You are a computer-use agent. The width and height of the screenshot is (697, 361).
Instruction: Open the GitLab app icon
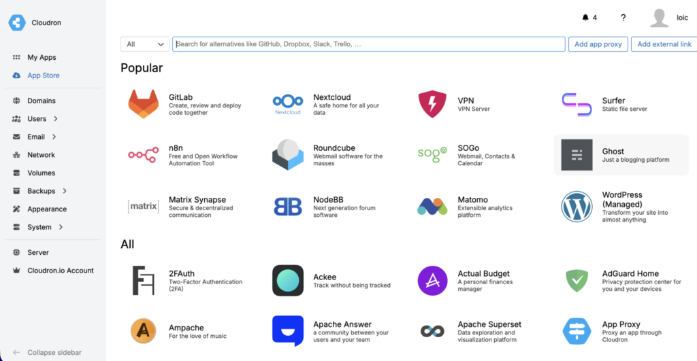pos(143,104)
